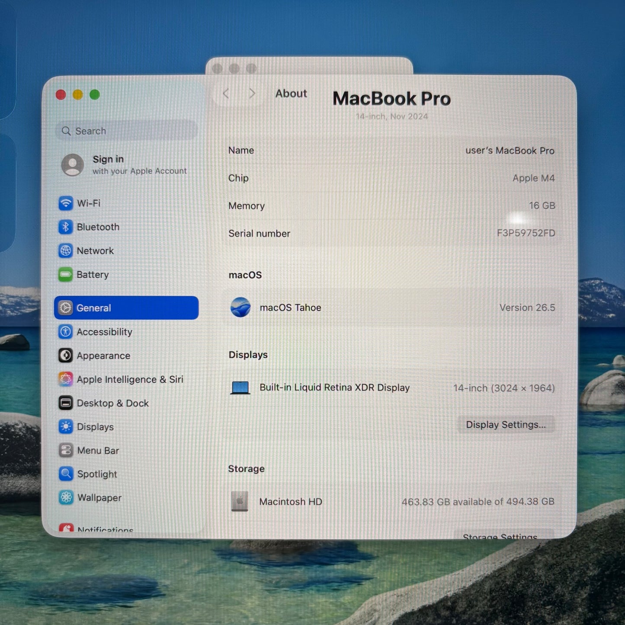
Task: Click the search magnifying glass icon
Action: 66,131
